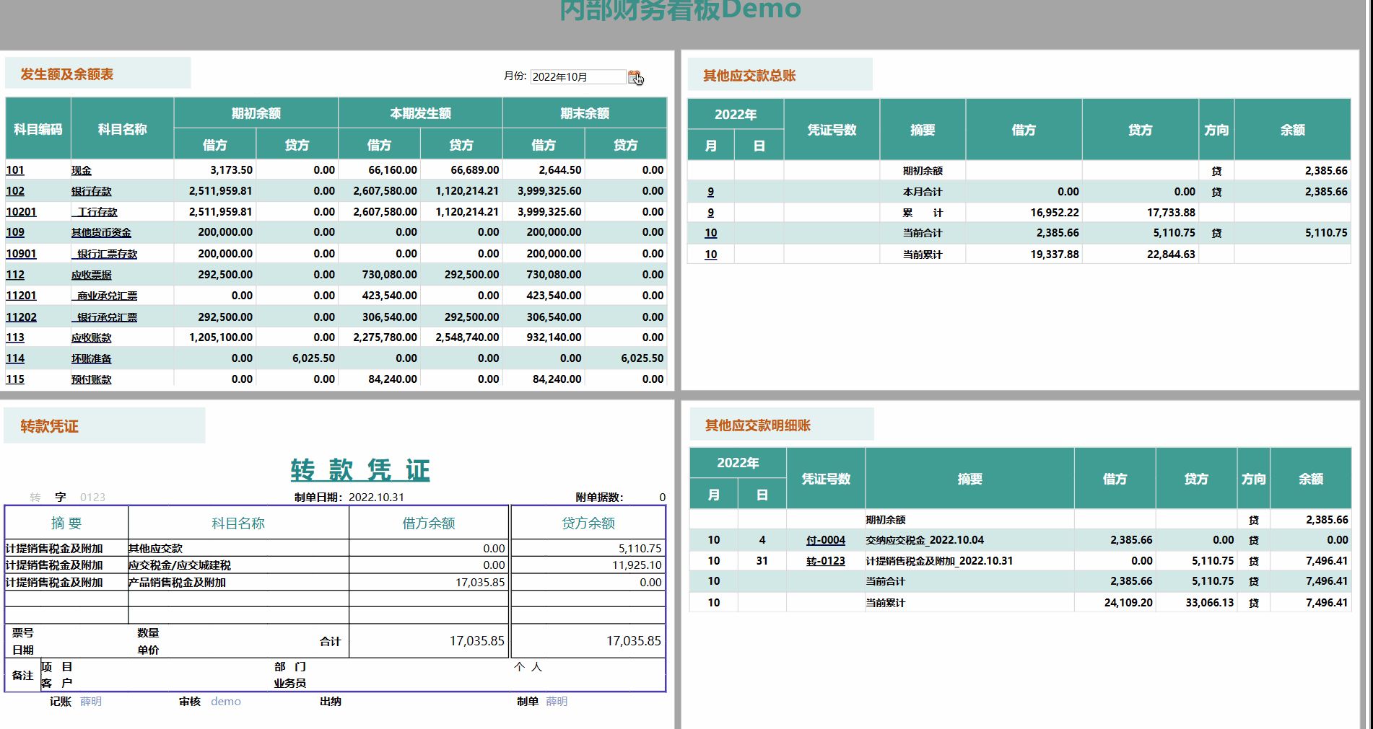The height and width of the screenshot is (729, 1373).
Task: Select the 工行存款 account name
Action: coord(95,212)
